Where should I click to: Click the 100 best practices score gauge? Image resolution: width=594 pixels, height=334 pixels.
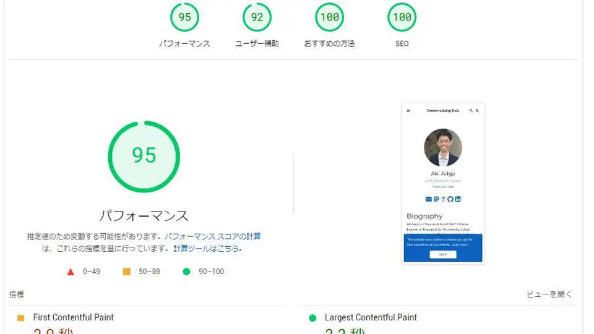coord(330,17)
